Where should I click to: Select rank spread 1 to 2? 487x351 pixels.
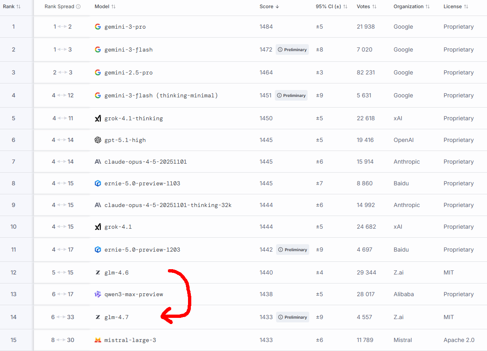point(62,27)
